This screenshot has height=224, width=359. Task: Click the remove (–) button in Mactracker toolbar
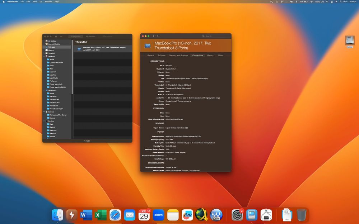[61, 37]
